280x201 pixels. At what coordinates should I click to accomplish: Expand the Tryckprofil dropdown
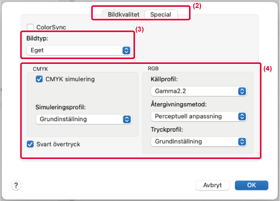point(198,141)
